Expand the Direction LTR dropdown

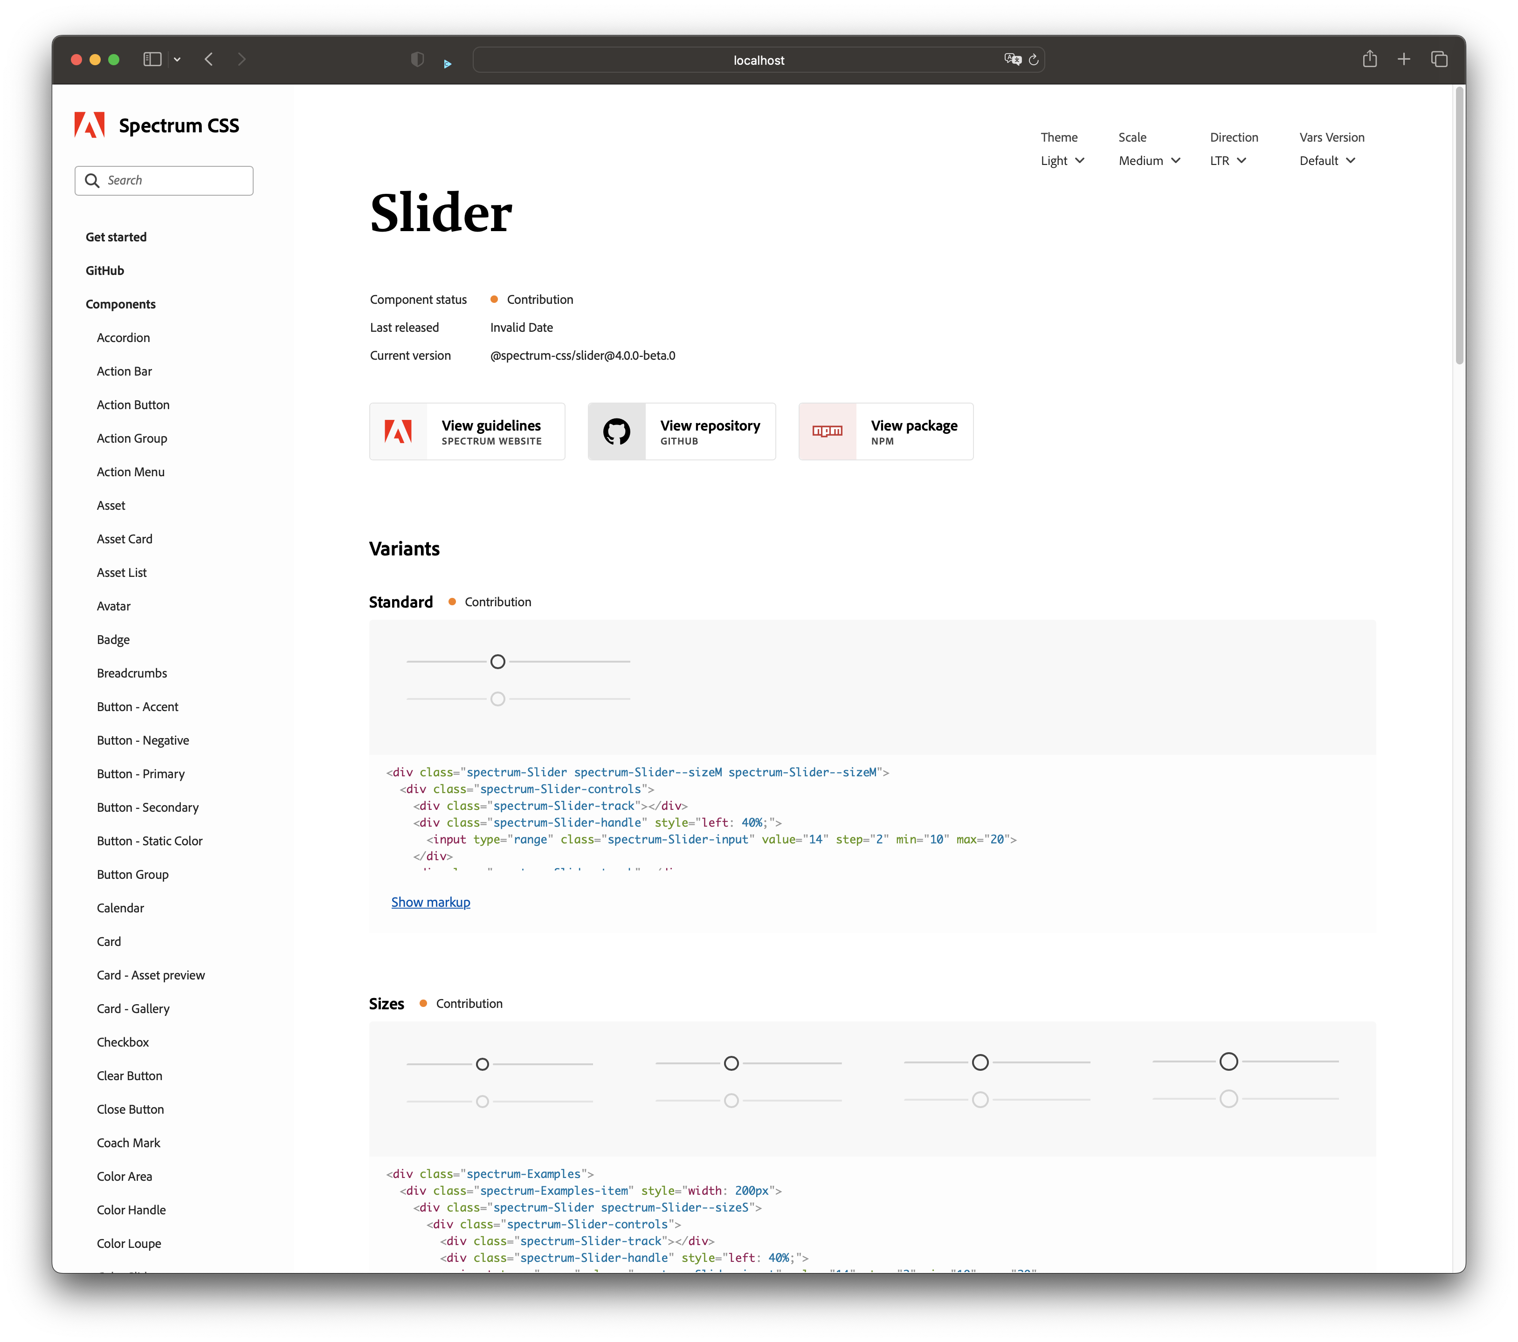[x=1228, y=161]
